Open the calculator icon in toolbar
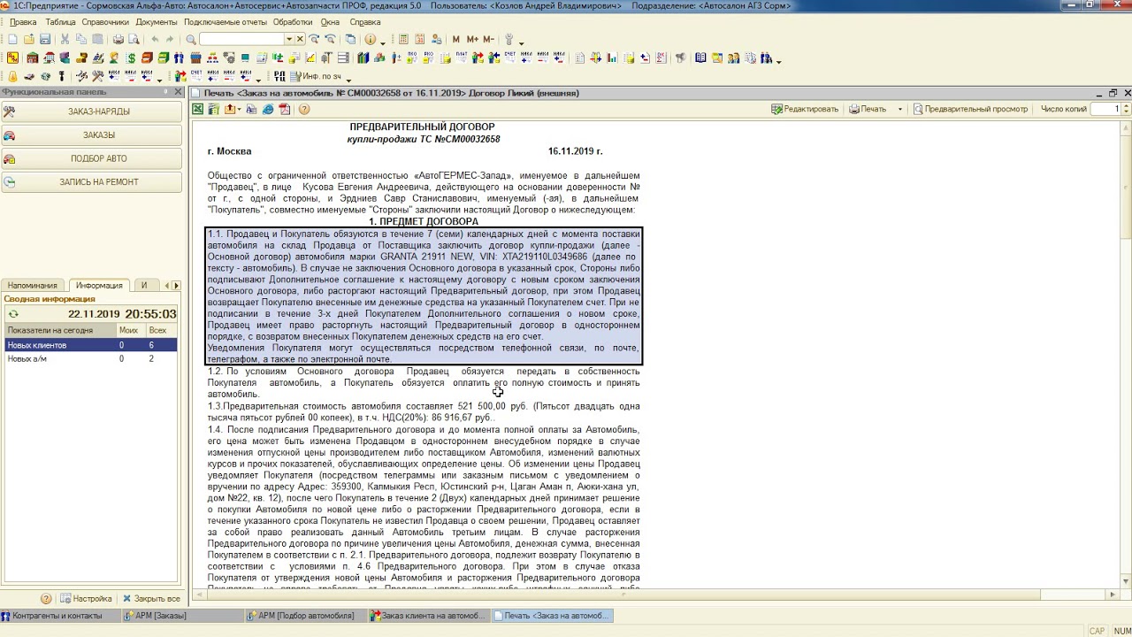Image resolution: width=1132 pixels, height=637 pixels. tap(404, 39)
